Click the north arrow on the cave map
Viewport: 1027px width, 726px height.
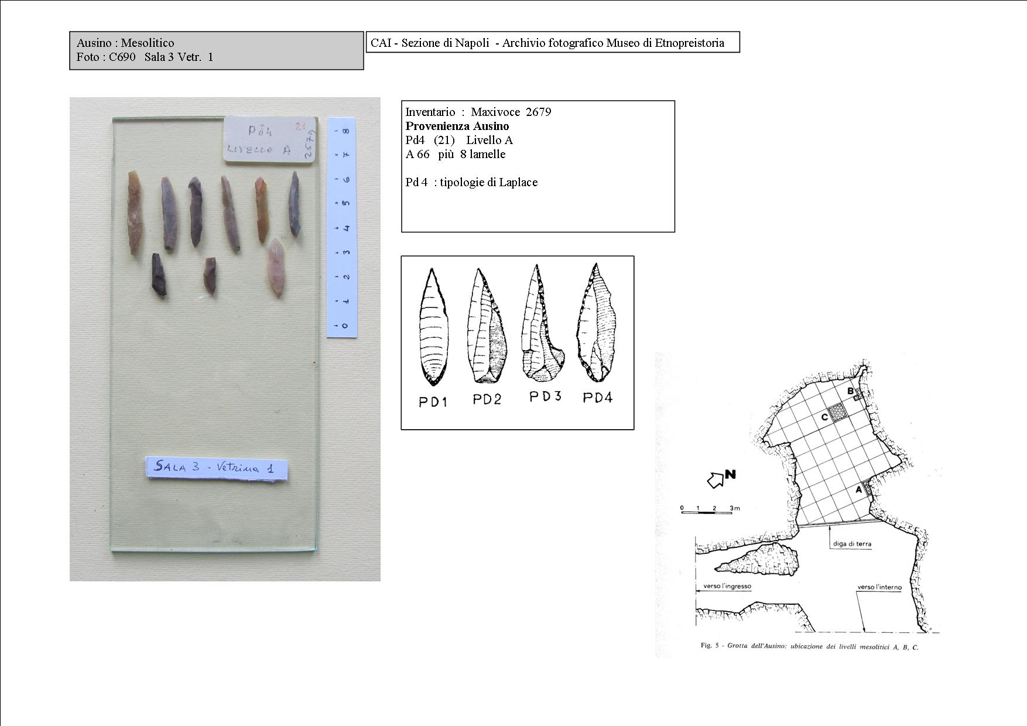pos(716,480)
